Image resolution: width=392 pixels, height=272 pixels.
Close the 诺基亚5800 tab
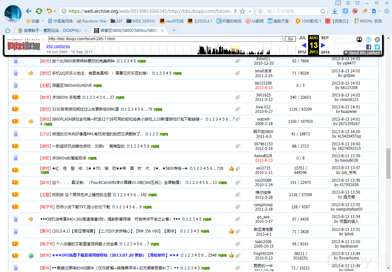pyautogui.click(x=162, y=31)
